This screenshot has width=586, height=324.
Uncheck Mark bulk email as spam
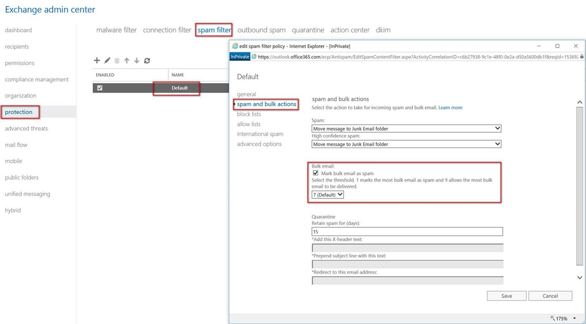315,173
